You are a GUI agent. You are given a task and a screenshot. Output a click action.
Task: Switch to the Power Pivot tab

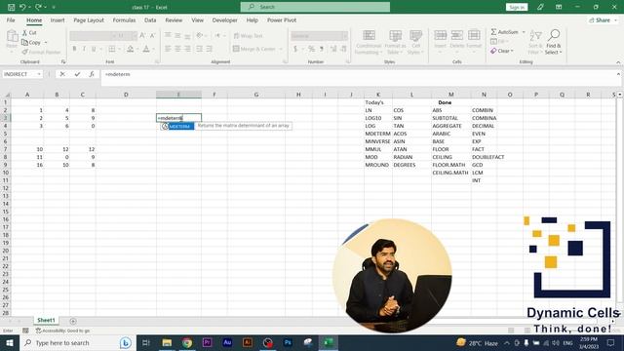(282, 19)
